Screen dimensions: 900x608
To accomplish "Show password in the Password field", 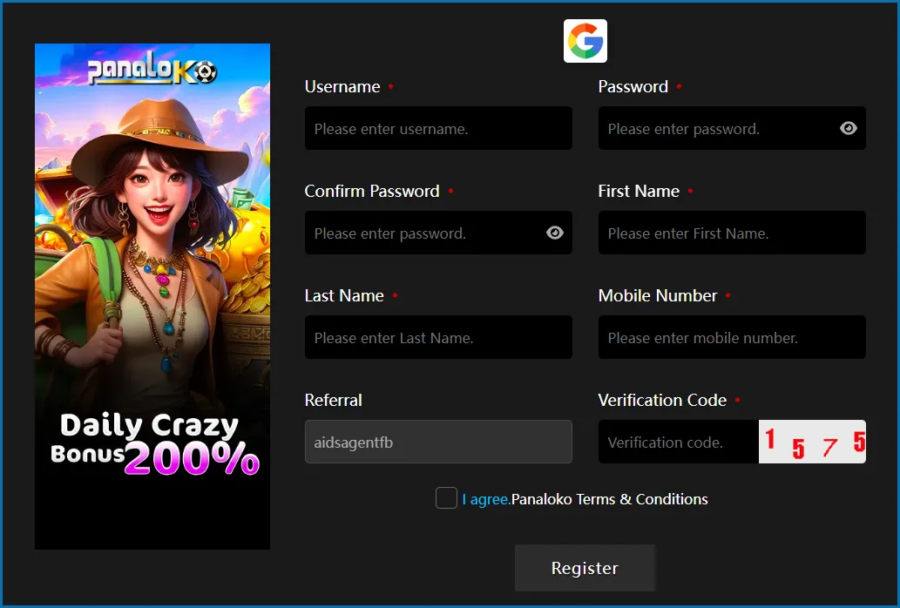I will [x=848, y=128].
